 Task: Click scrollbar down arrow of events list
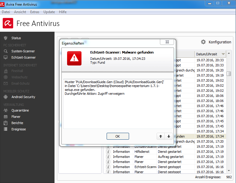(229, 171)
